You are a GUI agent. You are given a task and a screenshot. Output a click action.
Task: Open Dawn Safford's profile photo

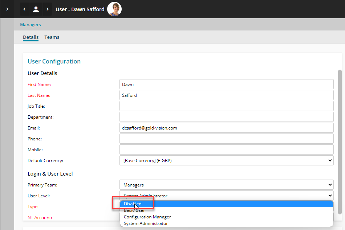(x=114, y=9)
